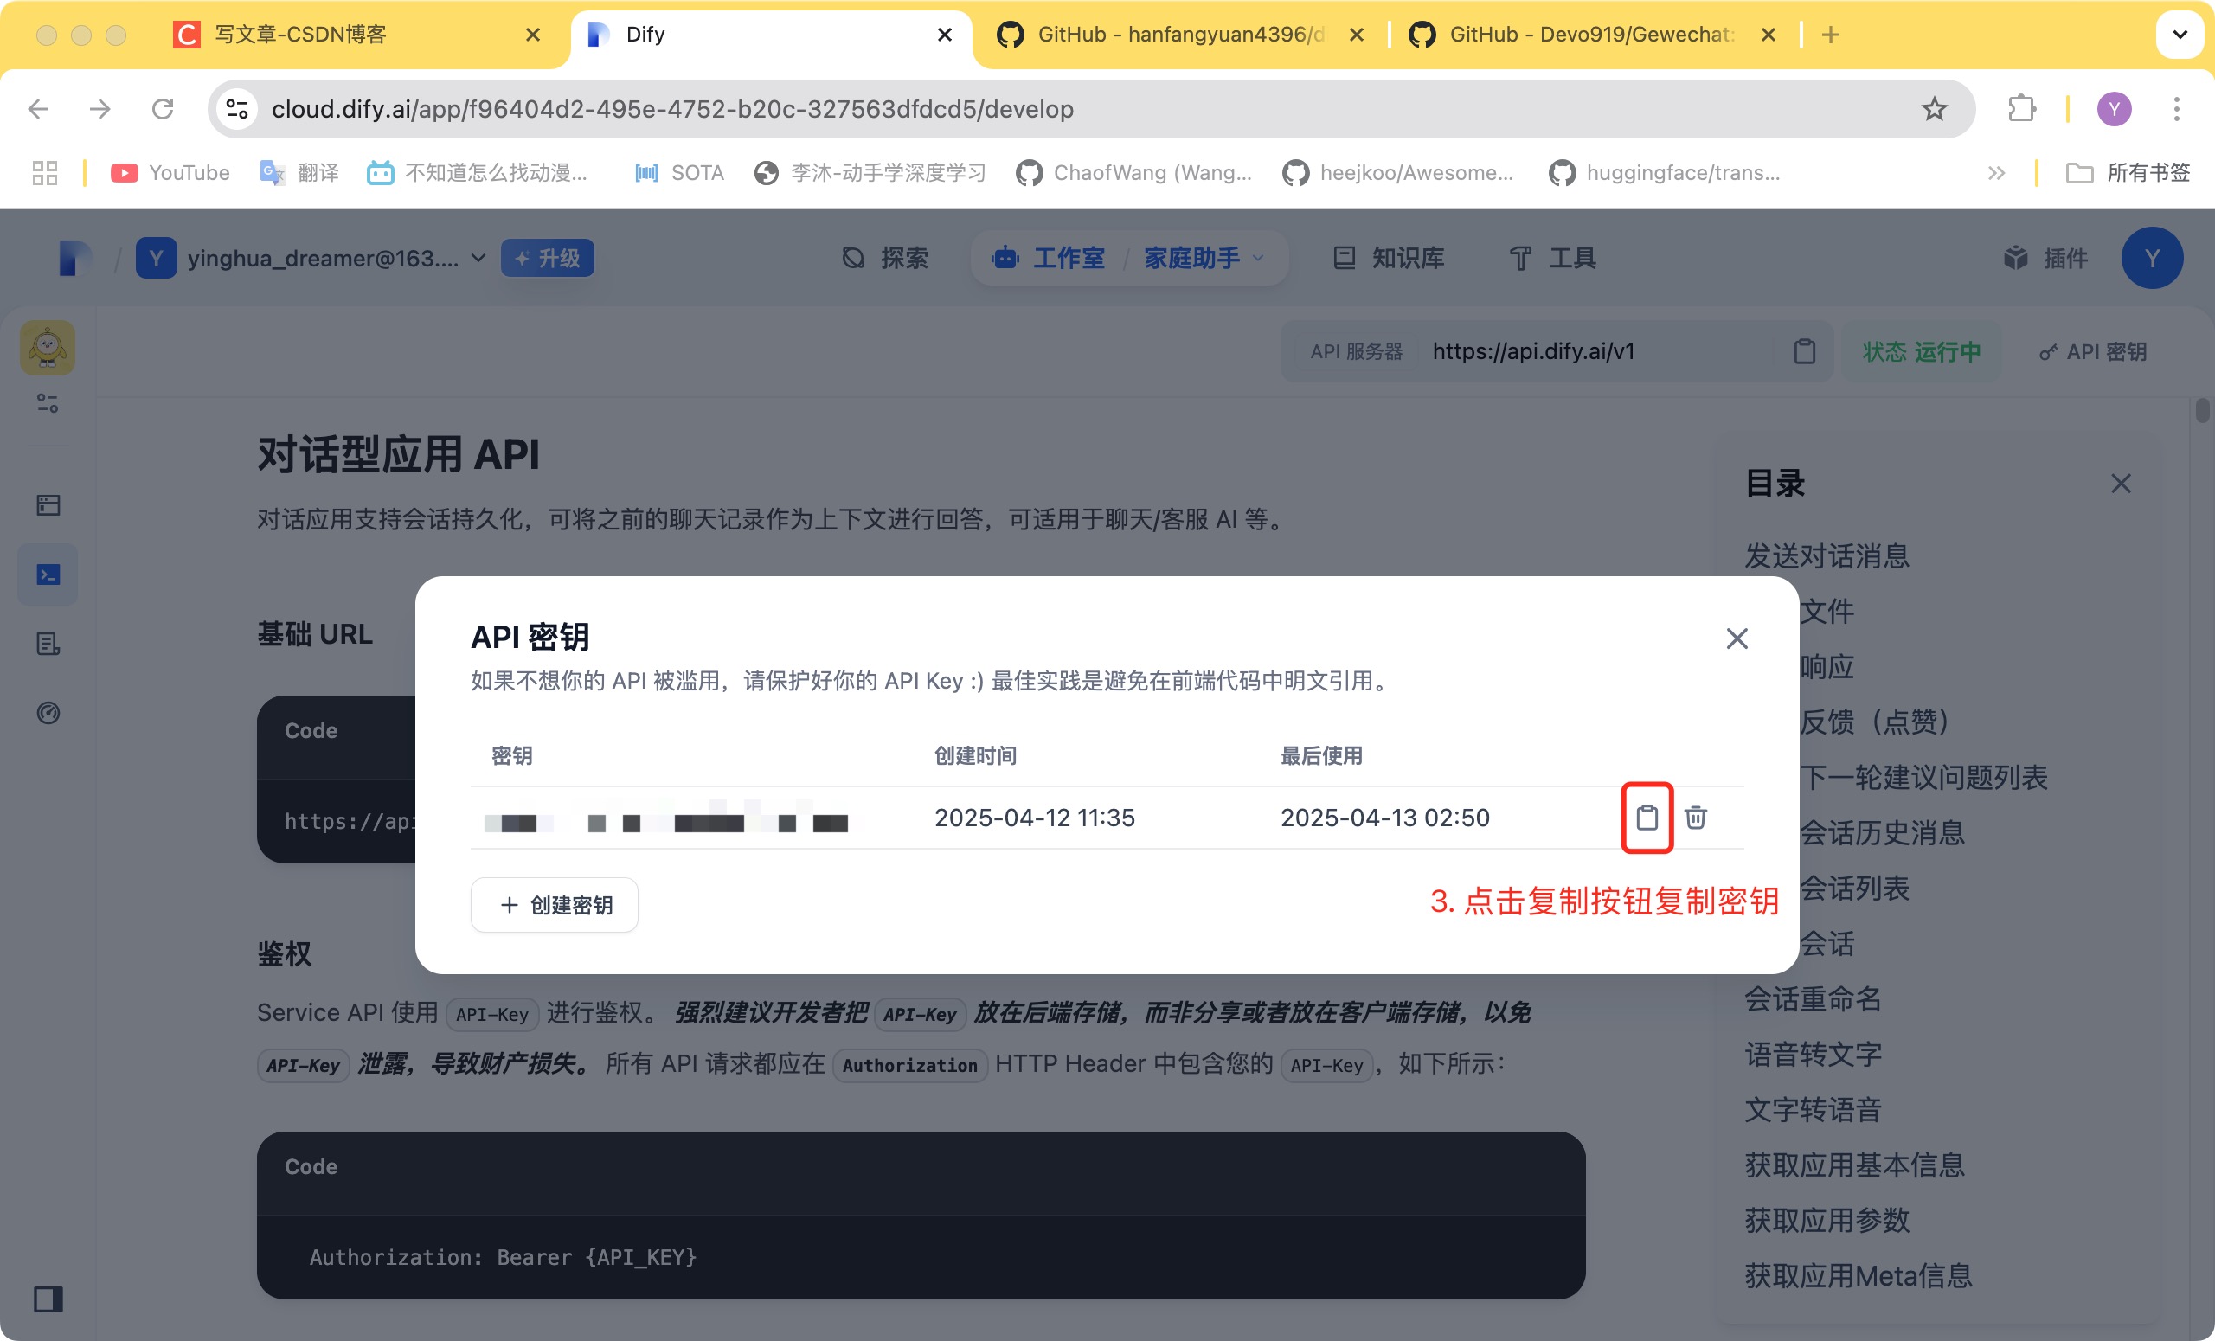The width and height of the screenshot is (2215, 1341).
Task: Copy the API key with clipboard icon
Action: coord(1646,817)
